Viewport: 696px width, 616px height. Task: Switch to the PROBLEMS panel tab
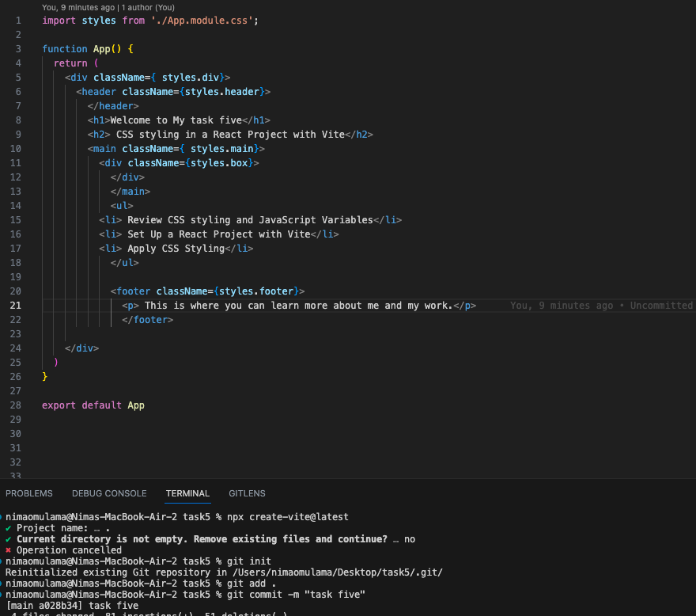pyautogui.click(x=28, y=493)
